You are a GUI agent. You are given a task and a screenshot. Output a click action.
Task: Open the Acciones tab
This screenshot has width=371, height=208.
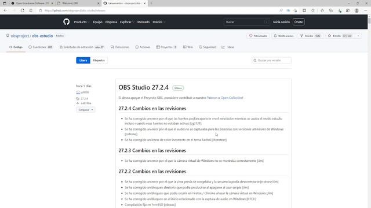point(143,47)
